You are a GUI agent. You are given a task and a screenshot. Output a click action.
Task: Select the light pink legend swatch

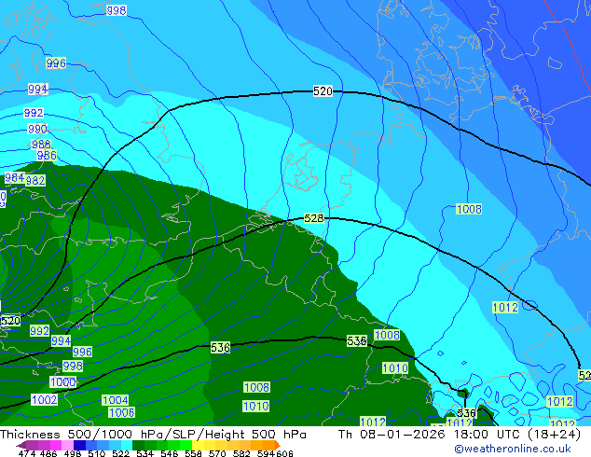click(x=67, y=445)
